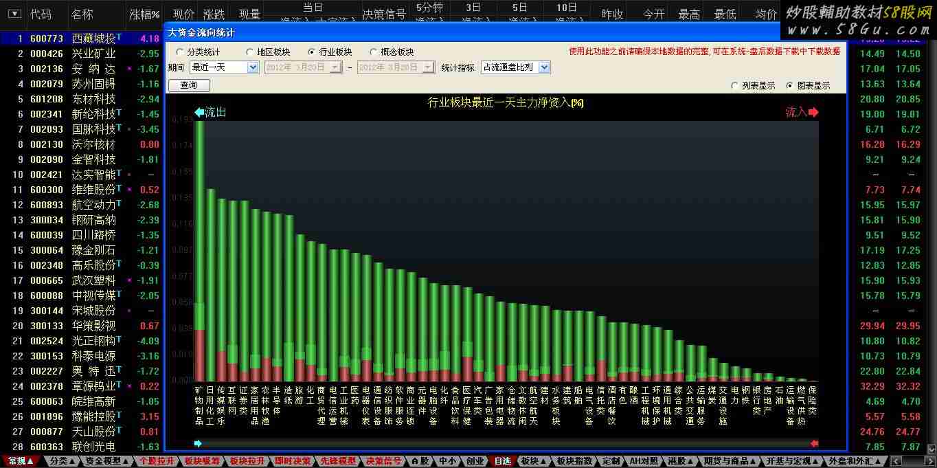Select the 分类统计 radio button

click(180, 52)
